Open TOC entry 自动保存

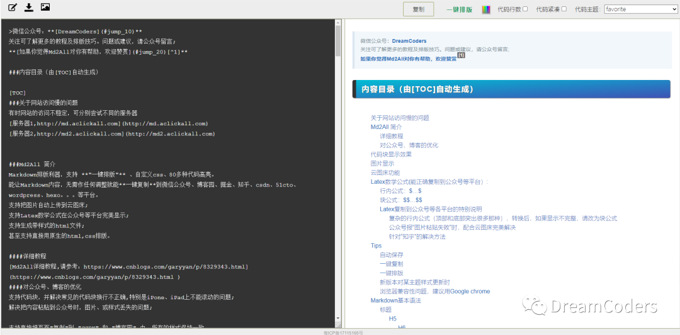click(x=392, y=255)
